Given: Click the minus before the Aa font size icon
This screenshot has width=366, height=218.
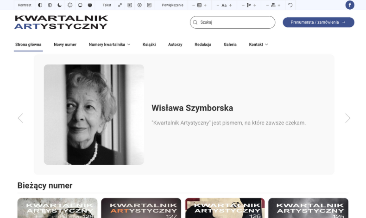Looking at the screenshot, I should click(218, 5).
